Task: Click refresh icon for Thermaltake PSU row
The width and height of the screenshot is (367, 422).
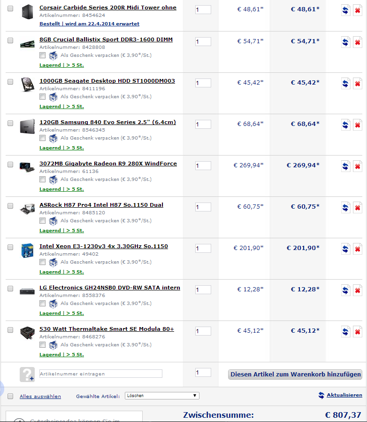Action: tap(345, 332)
